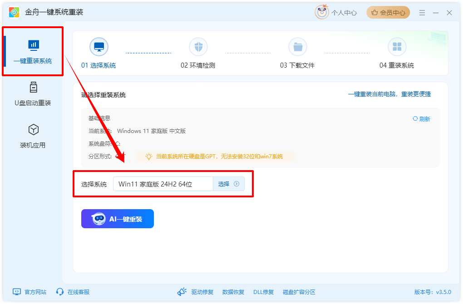The width and height of the screenshot is (463, 304).
Task: Click the 02 环境检测 shield step icon
Action: (x=198, y=47)
